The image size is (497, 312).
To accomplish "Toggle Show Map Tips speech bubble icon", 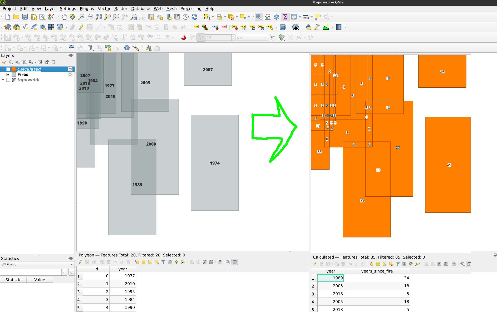I will point(318,17).
